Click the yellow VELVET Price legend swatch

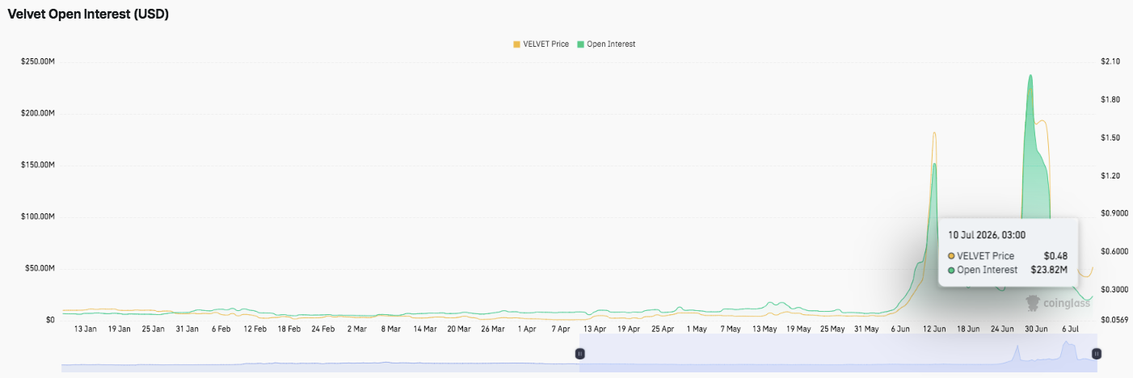point(516,44)
